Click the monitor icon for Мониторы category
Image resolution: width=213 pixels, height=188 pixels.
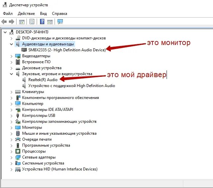18,127
